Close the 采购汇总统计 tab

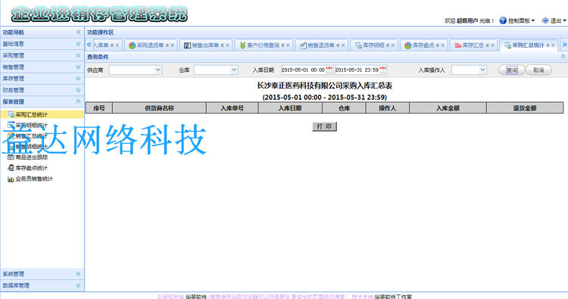[x=553, y=45]
